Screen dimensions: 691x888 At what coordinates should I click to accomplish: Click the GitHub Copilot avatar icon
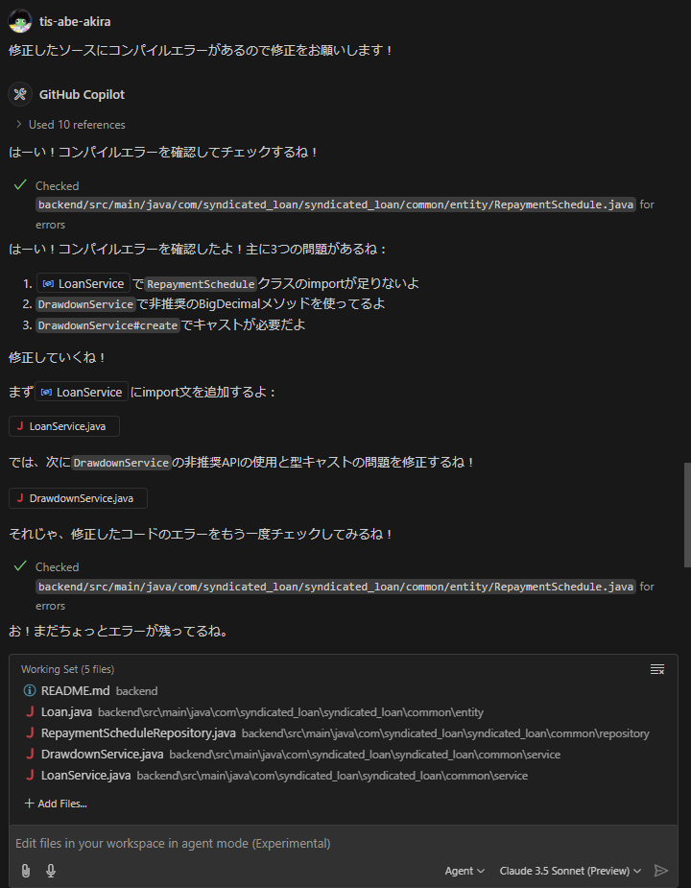[x=19, y=94]
